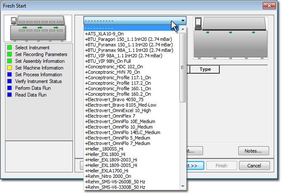Click the green square beside Set Assembly Information
This screenshot has height=196, width=283.
tap(9, 61)
